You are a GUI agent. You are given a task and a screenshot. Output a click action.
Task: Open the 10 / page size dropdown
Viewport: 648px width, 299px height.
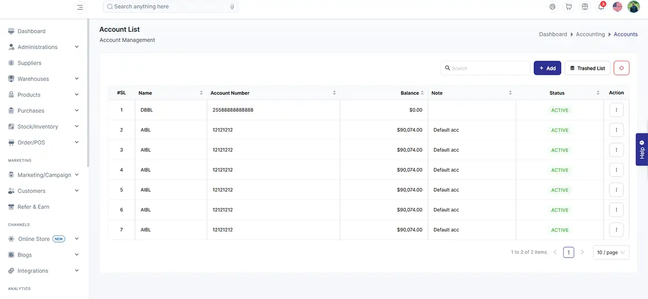pyautogui.click(x=611, y=252)
